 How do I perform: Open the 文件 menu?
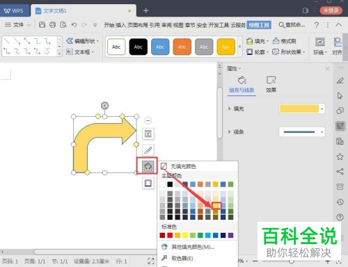tap(18, 24)
